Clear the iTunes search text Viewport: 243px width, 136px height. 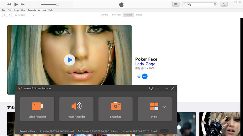click(x=215, y=4)
